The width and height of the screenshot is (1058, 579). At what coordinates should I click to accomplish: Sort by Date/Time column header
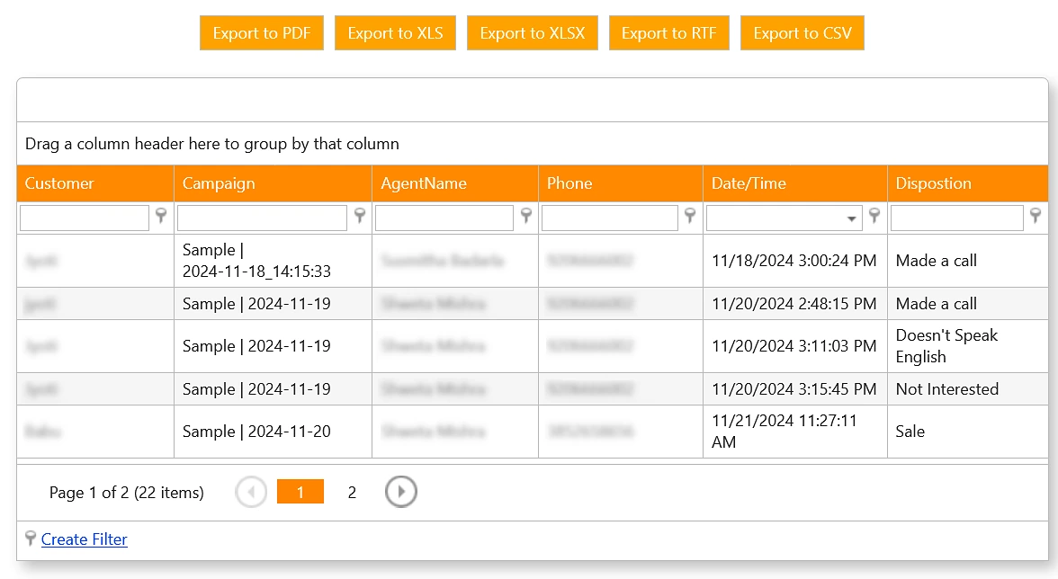click(x=795, y=183)
